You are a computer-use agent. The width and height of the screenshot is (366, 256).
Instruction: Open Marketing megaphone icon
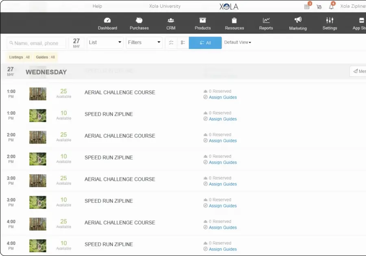coord(298,20)
